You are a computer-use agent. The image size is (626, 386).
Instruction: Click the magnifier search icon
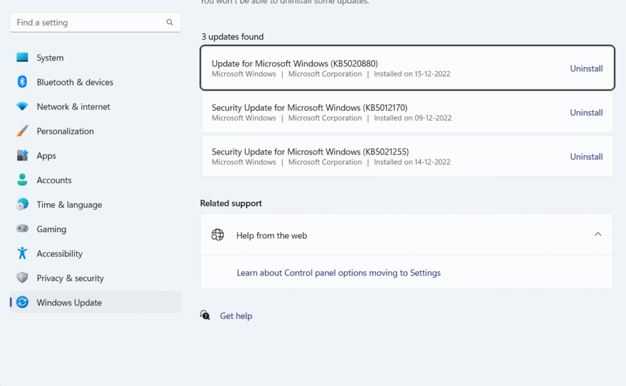click(x=170, y=23)
